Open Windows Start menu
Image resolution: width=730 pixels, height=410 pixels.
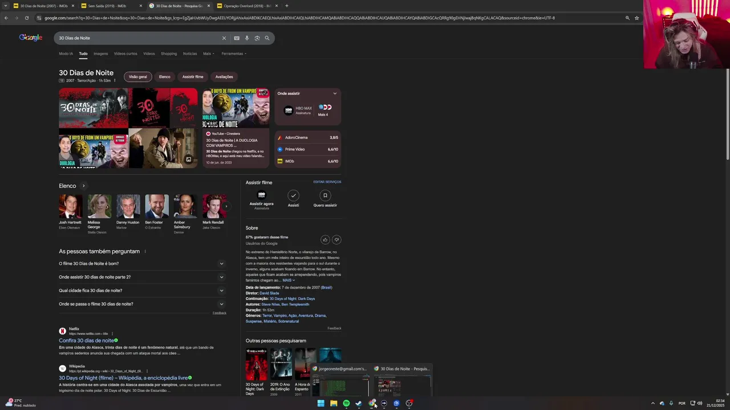tap(321, 403)
